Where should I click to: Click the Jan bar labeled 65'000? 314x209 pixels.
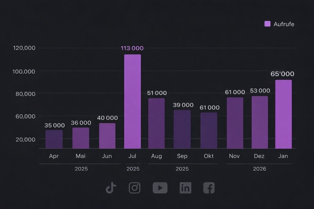[x=283, y=114]
